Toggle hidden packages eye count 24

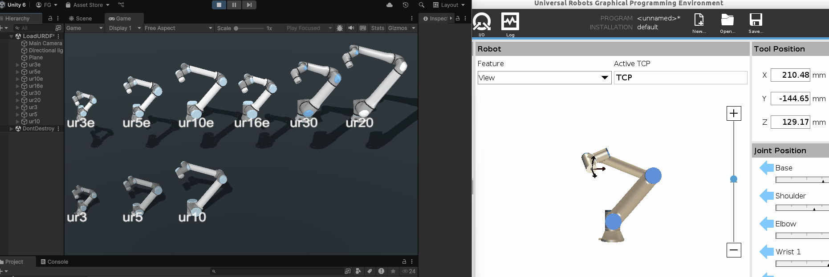tap(409, 271)
